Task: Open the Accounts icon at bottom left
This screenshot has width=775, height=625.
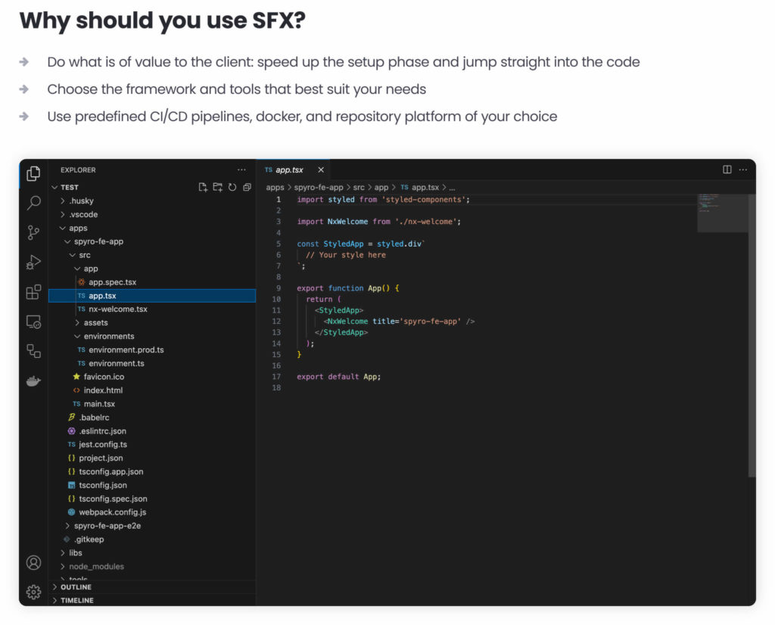Action: 33,563
